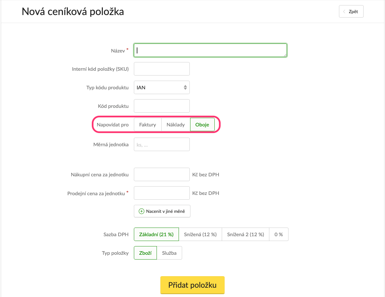Click the Interní kód položky (SKU) field

[x=162, y=69]
